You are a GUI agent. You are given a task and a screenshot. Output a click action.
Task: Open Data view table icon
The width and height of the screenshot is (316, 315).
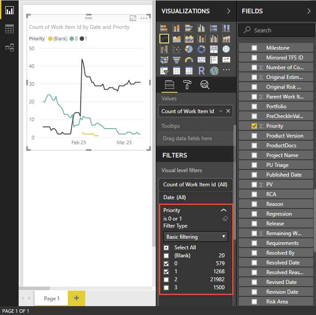tap(9, 29)
